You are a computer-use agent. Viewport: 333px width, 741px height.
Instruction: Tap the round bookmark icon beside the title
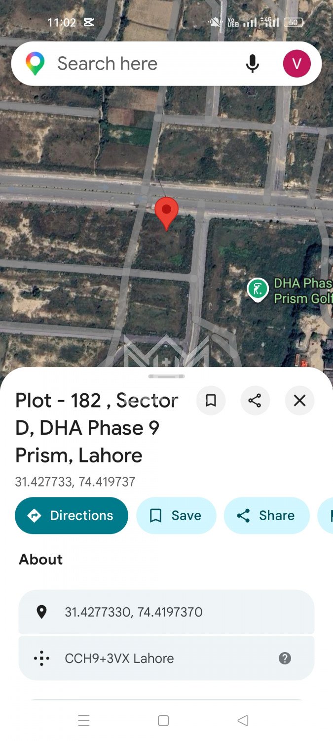pyautogui.click(x=211, y=400)
